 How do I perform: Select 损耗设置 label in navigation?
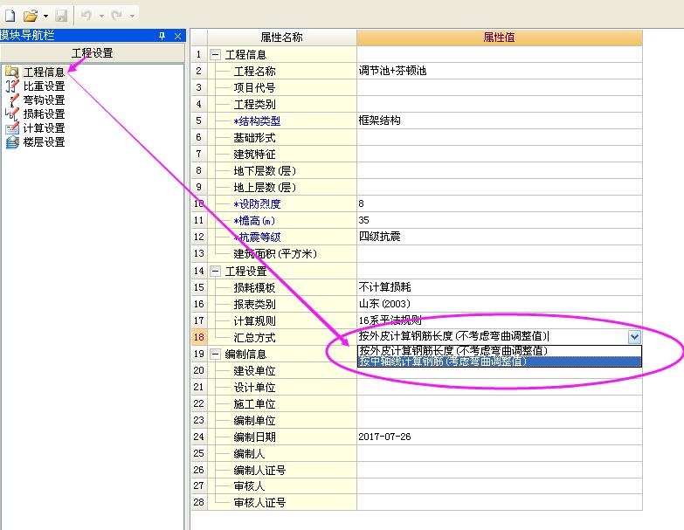click(44, 114)
